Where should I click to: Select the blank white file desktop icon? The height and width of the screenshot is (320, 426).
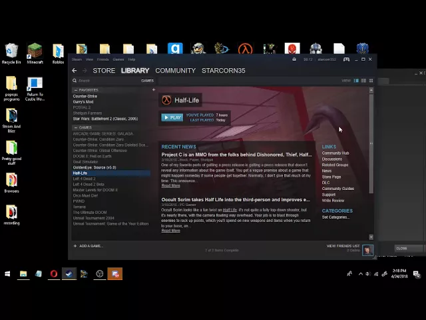click(339, 49)
